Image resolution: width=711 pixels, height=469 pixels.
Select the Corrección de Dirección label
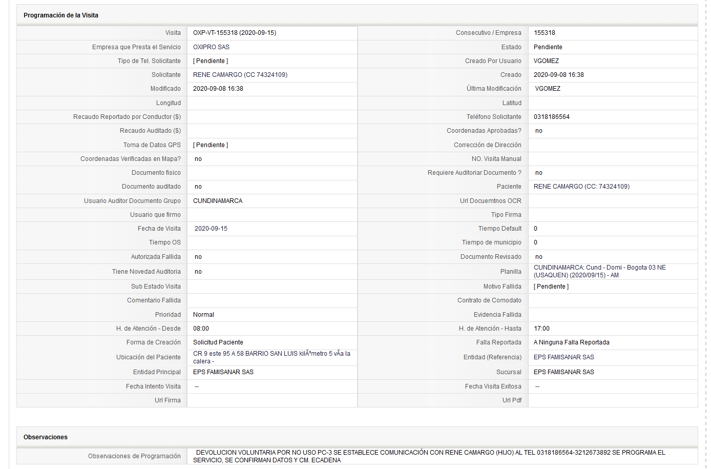click(x=488, y=145)
